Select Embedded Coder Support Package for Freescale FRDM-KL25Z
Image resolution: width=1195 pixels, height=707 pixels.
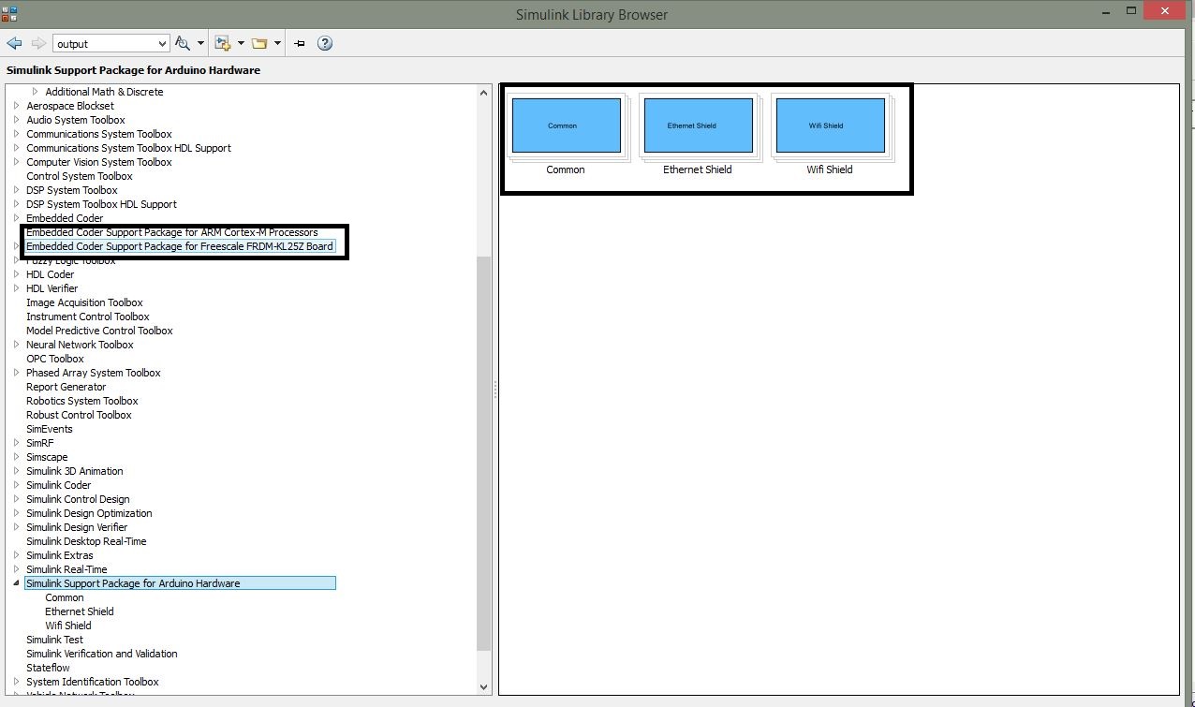[x=180, y=246]
